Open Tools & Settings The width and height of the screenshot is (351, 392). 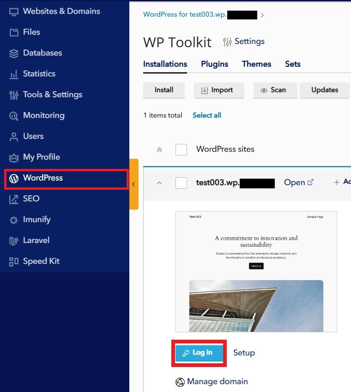click(53, 94)
